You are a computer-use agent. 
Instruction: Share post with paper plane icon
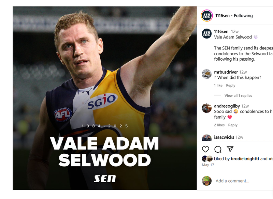coord(230,149)
